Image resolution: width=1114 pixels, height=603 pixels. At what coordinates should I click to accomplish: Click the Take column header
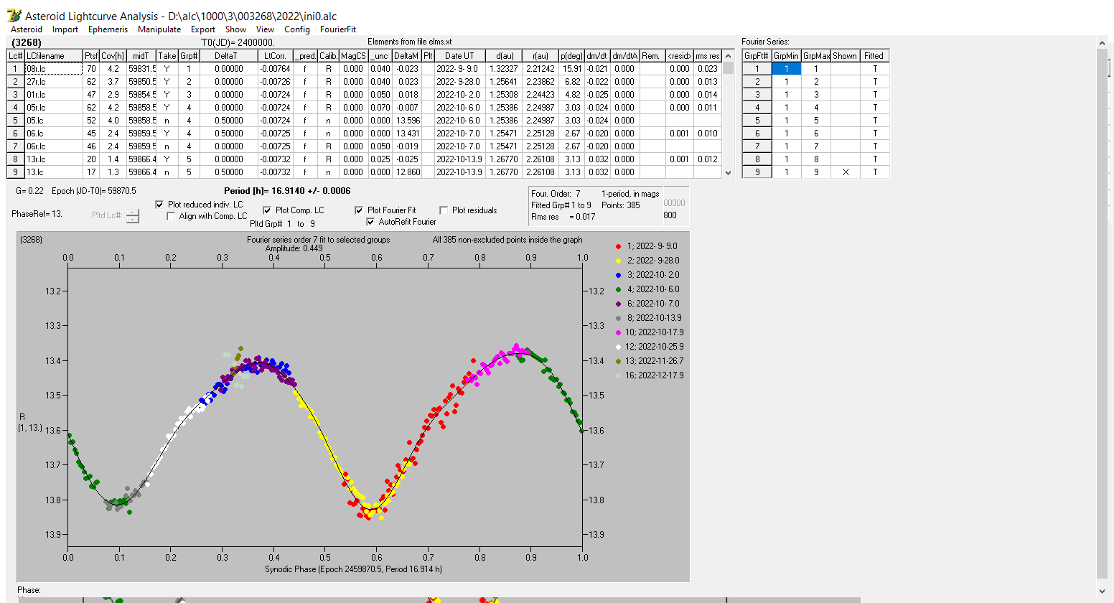[167, 55]
